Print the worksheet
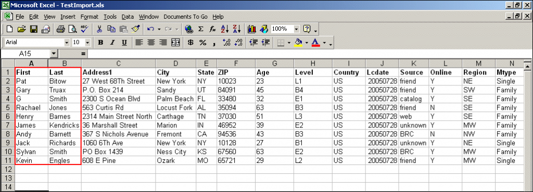Viewport: 533px width, 192px height. pos(60,29)
